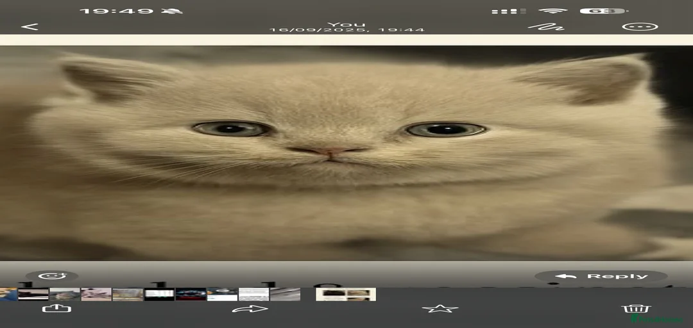Star this photo
This screenshot has height=328, width=693.
(440, 309)
